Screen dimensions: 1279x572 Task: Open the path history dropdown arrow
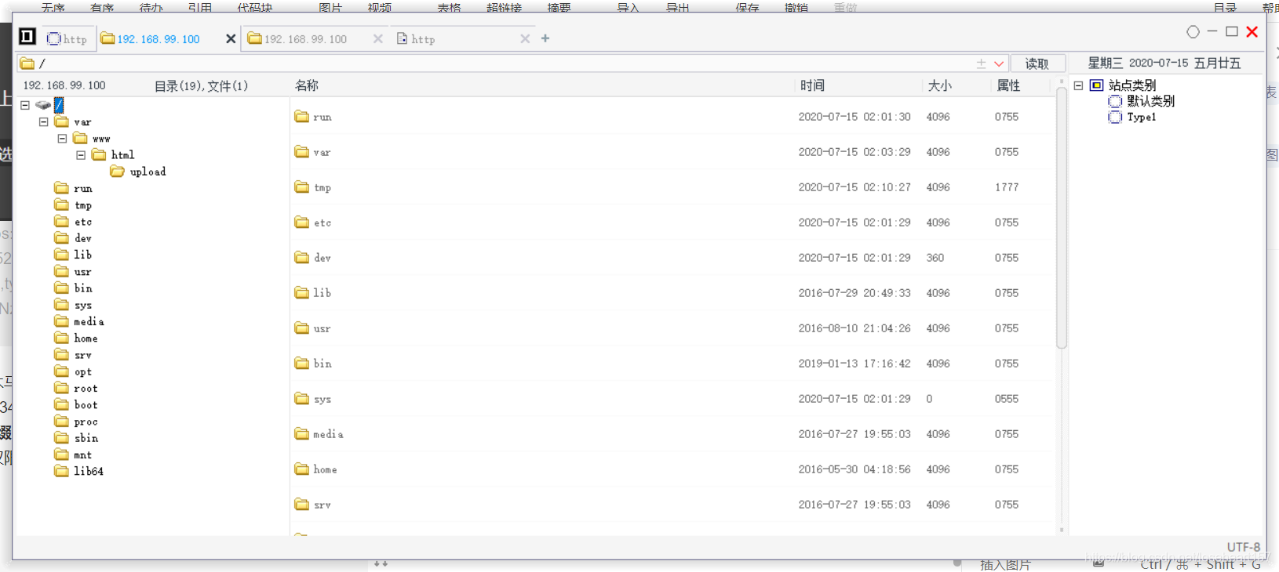tap(999, 63)
